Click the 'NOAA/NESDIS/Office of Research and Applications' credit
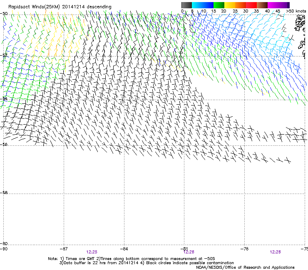Viewport: 308px width, 270px height. tap(245, 268)
